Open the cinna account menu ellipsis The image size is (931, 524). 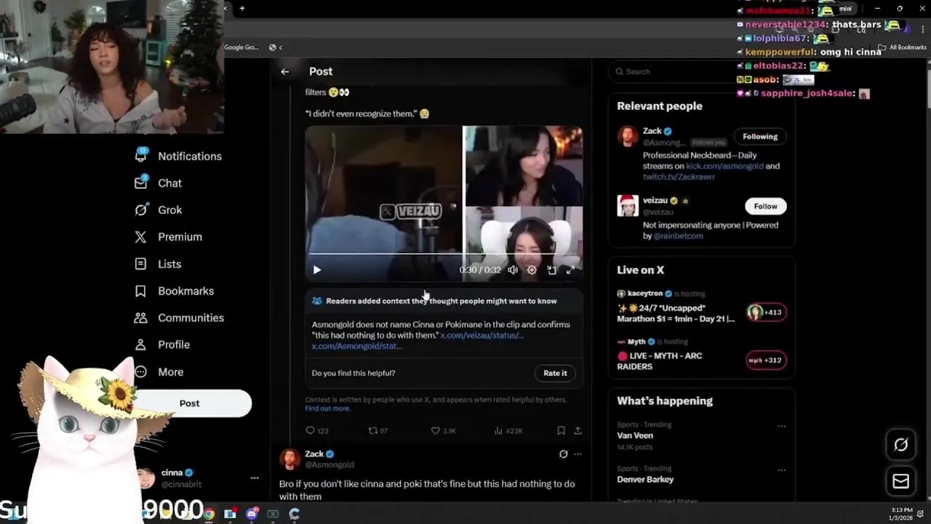(x=255, y=478)
